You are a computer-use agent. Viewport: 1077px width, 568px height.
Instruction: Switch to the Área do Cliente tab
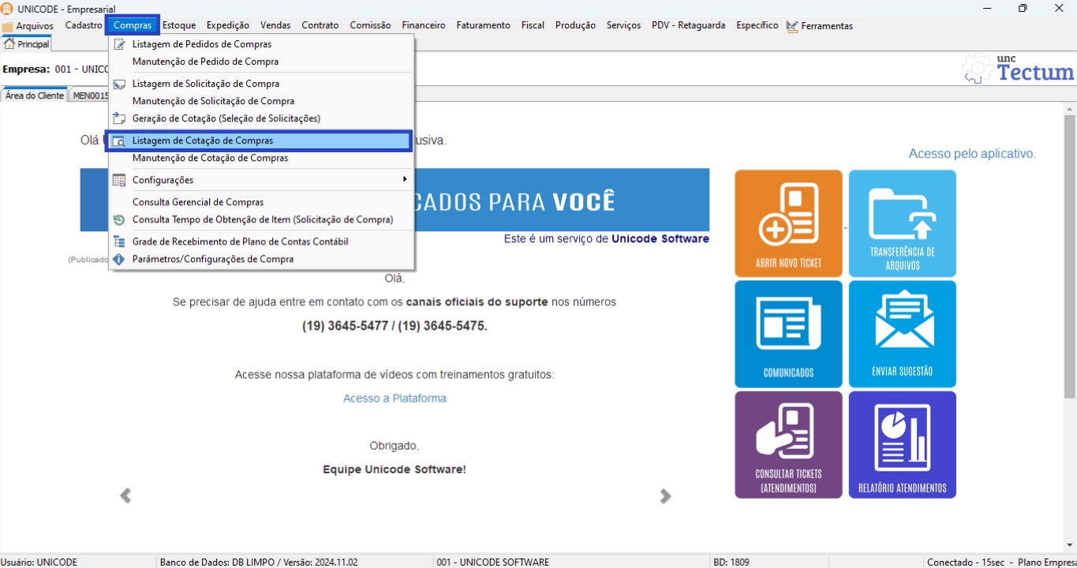point(35,95)
